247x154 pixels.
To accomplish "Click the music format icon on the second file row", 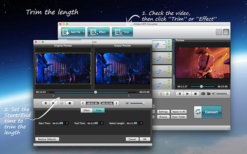I will point(159,59).
